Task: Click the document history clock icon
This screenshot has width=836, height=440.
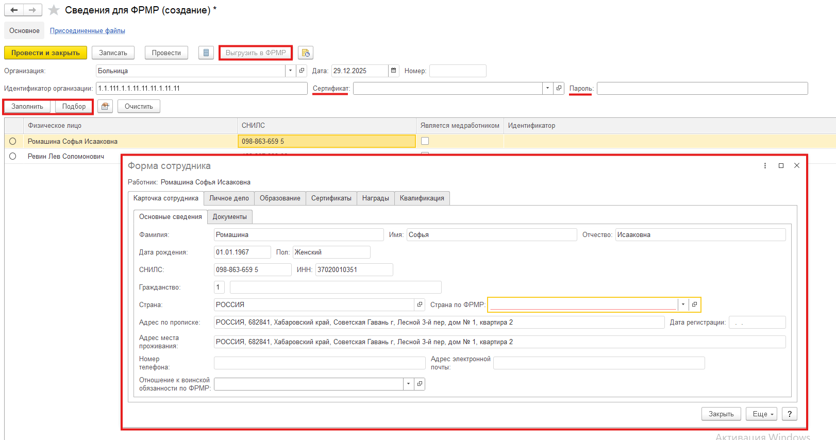Action: 306,53
